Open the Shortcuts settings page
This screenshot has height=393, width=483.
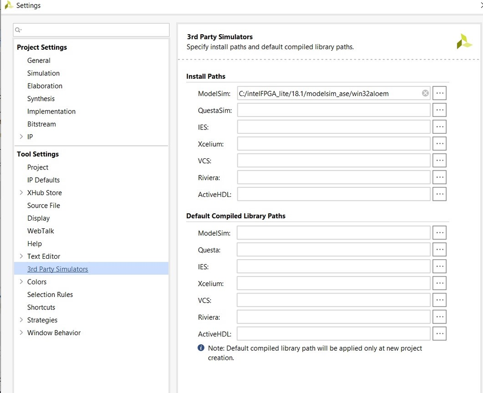(x=41, y=307)
